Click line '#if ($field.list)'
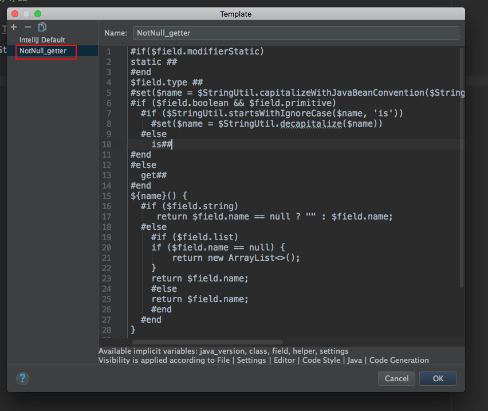 click(x=195, y=237)
